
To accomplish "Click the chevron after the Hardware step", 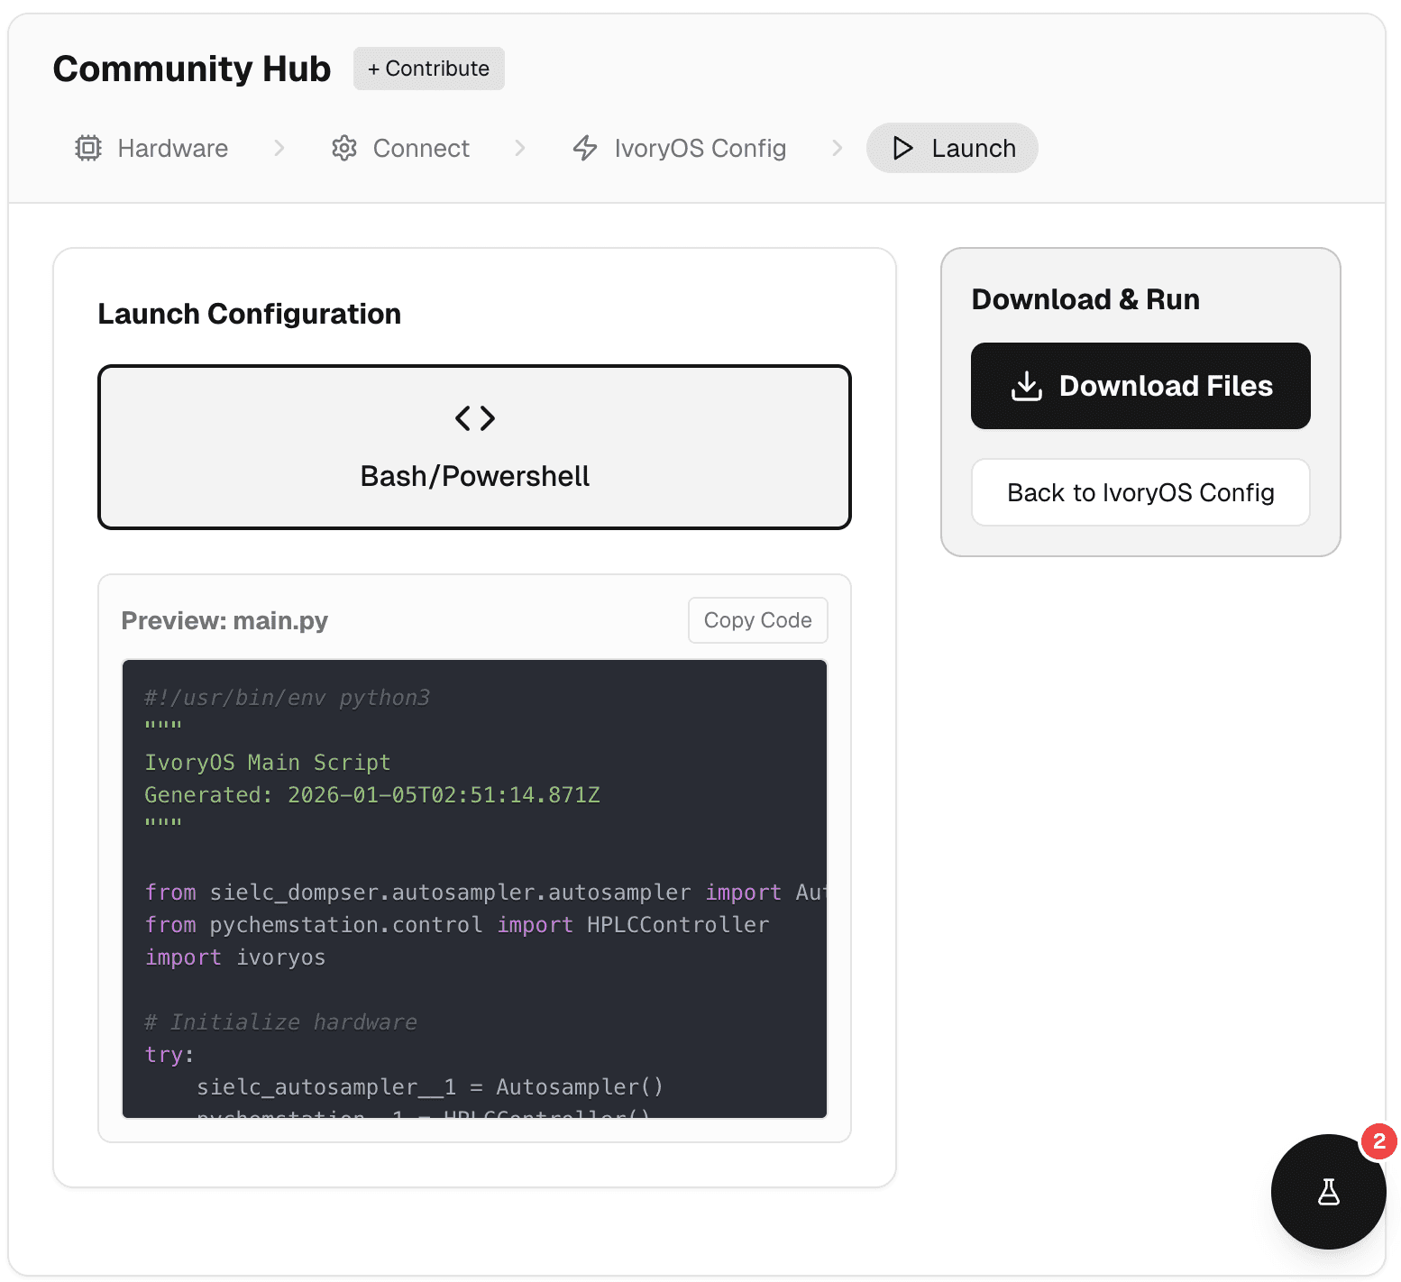I will click(x=279, y=148).
